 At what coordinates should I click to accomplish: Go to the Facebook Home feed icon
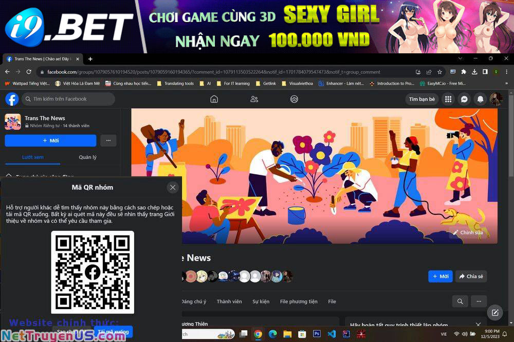coord(214,99)
